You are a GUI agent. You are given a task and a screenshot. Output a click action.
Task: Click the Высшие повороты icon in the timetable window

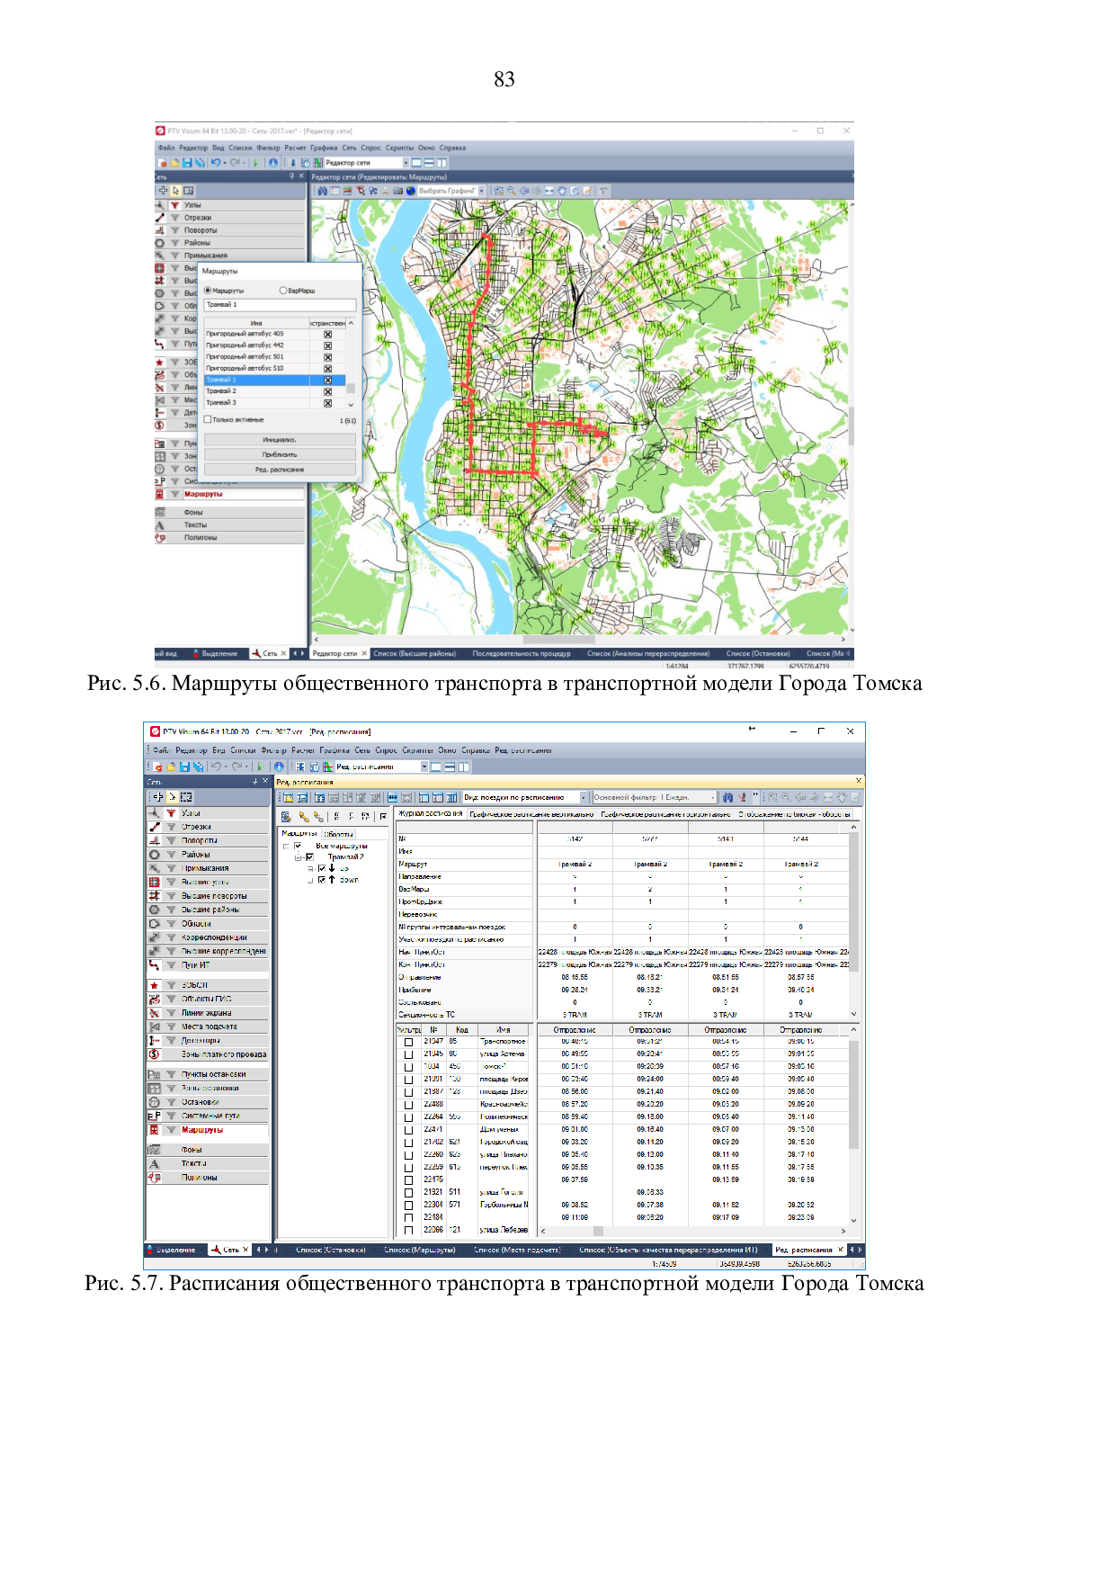155,896
